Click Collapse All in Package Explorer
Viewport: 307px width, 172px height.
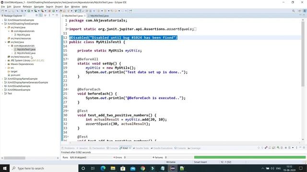coord(36,15)
